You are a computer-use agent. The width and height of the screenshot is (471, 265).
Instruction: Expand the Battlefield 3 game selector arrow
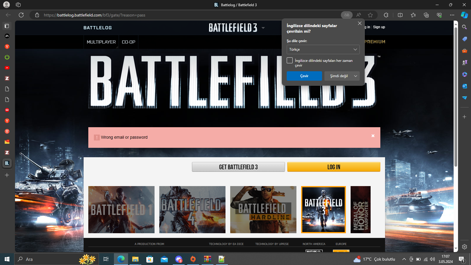(263, 28)
